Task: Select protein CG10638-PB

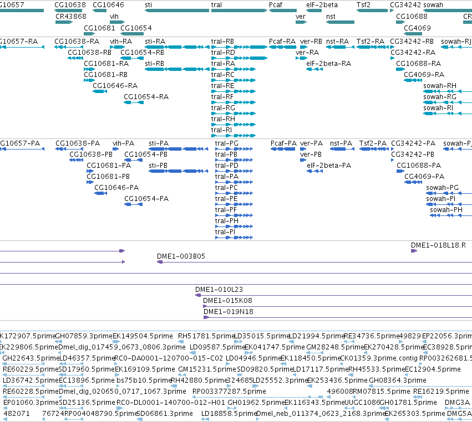Action: [76, 160]
